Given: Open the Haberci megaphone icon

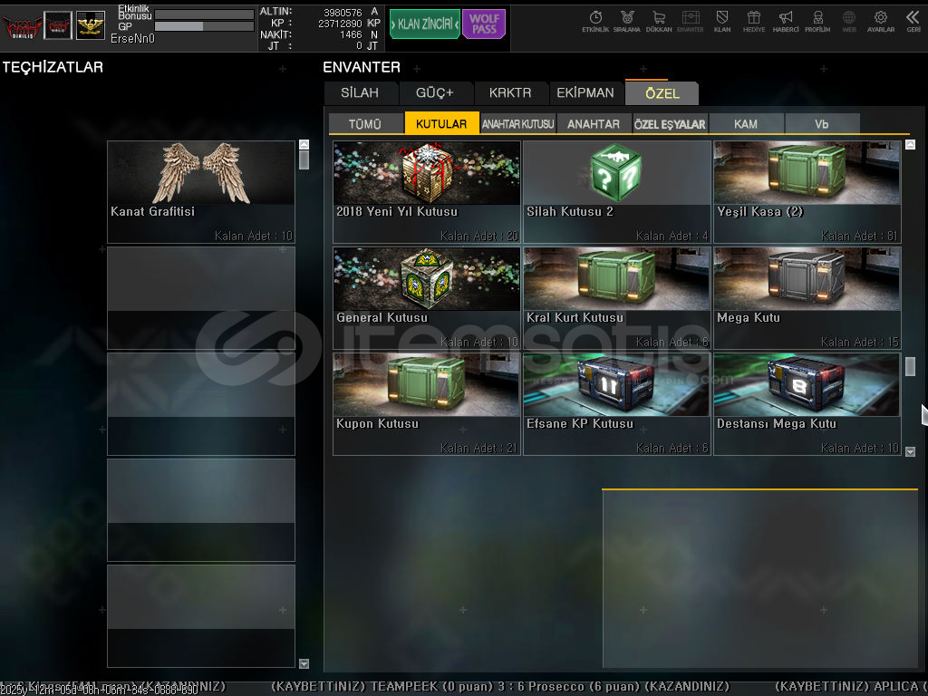Looking at the screenshot, I should tap(786, 20).
